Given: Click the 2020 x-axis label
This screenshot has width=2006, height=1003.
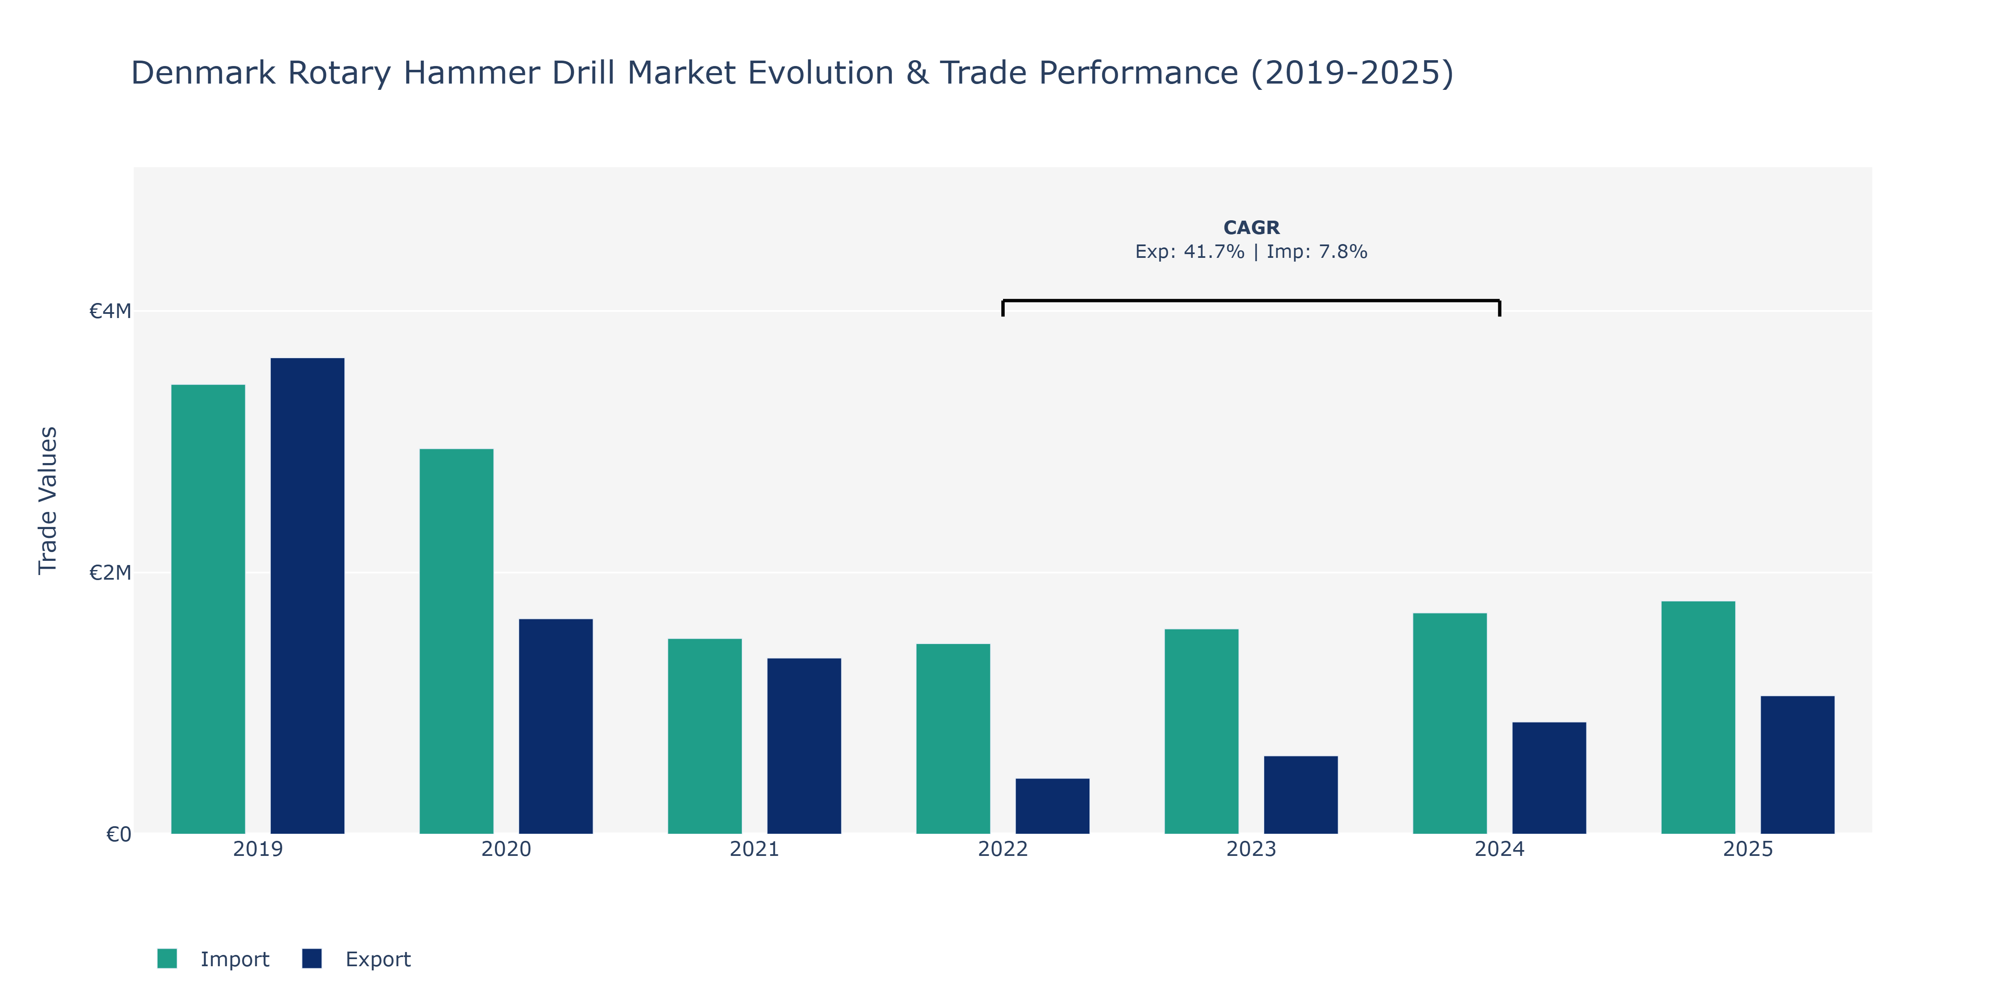Looking at the screenshot, I should pyautogui.click(x=506, y=849).
